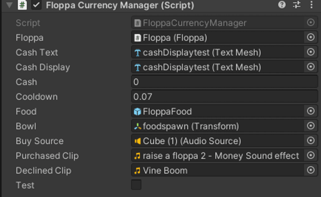Click the Floppa Currency Manager (Script) title
321x197 pixels.
pos(120,5)
